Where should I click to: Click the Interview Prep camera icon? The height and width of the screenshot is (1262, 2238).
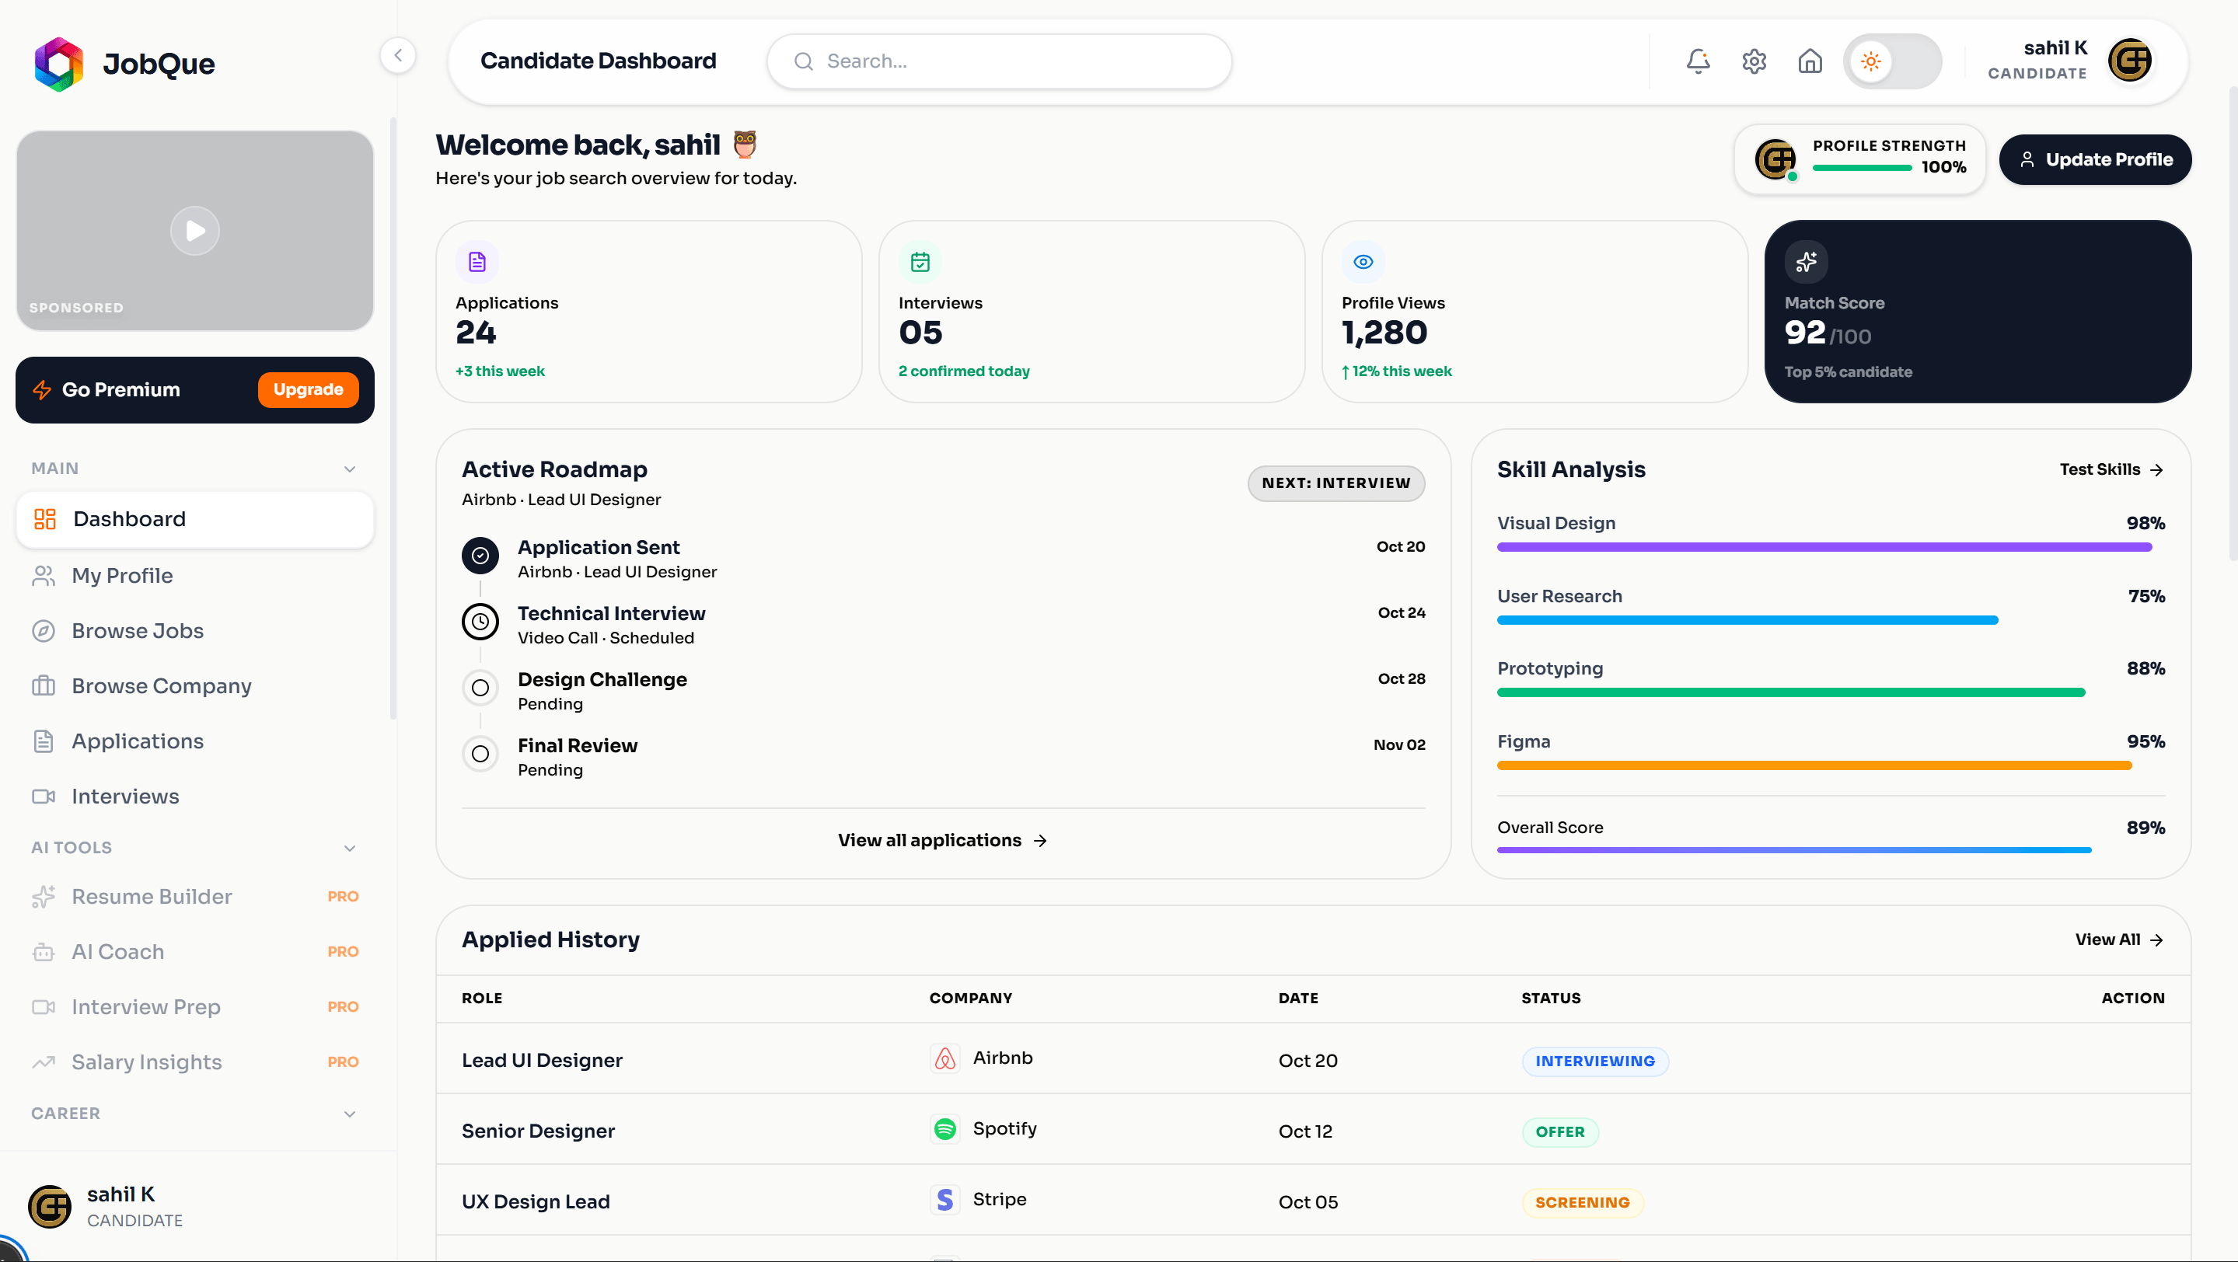tap(44, 1006)
